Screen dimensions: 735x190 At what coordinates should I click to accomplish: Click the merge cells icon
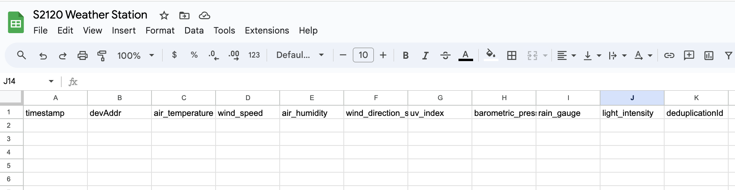pyautogui.click(x=532, y=56)
